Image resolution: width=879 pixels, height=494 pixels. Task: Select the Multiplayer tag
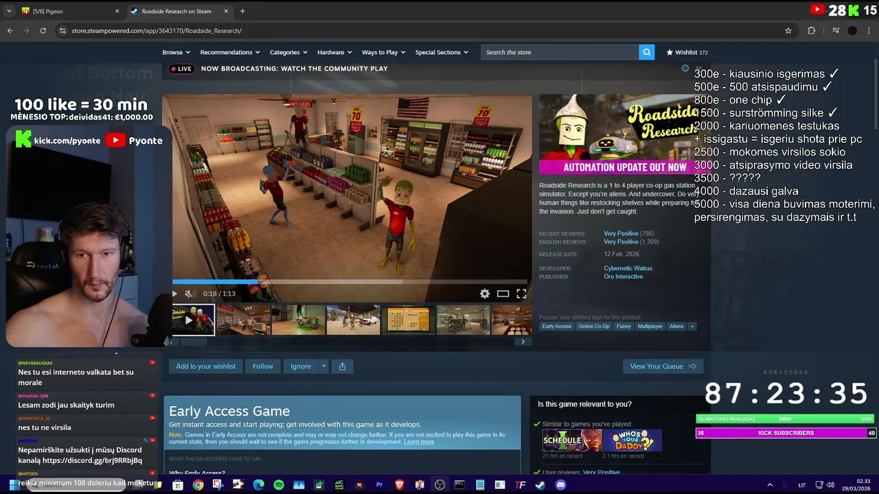[x=650, y=327]
